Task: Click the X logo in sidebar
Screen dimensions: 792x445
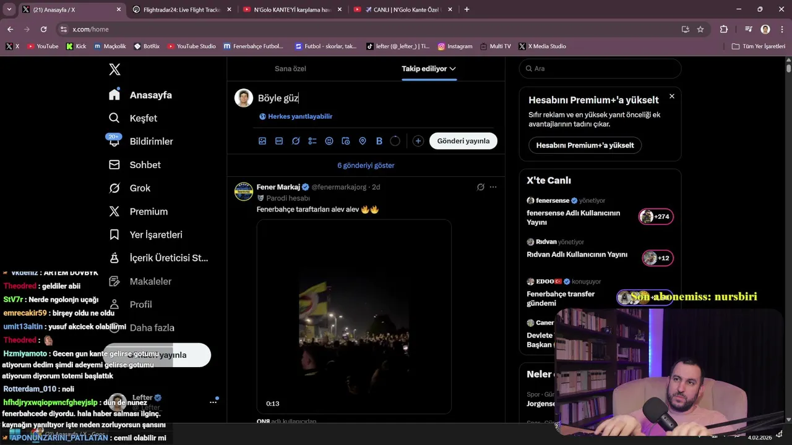Action: (114, 69)
